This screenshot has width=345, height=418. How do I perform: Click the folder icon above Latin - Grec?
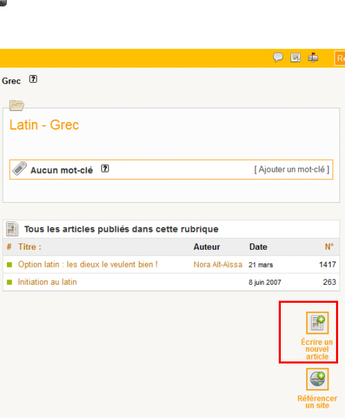(17, 105)
